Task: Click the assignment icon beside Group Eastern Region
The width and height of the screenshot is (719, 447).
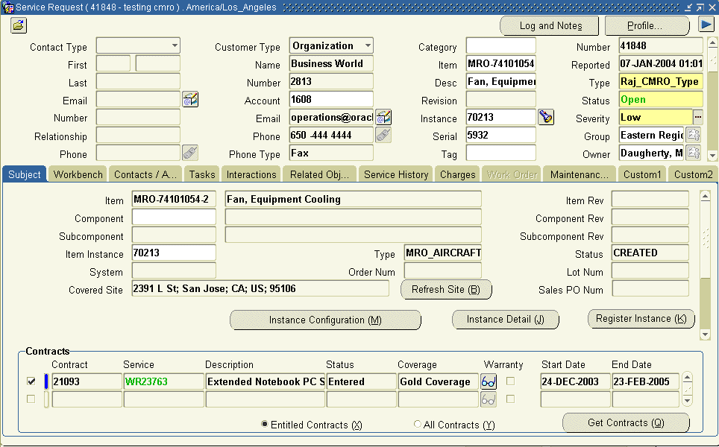Action: click(694, 135)
